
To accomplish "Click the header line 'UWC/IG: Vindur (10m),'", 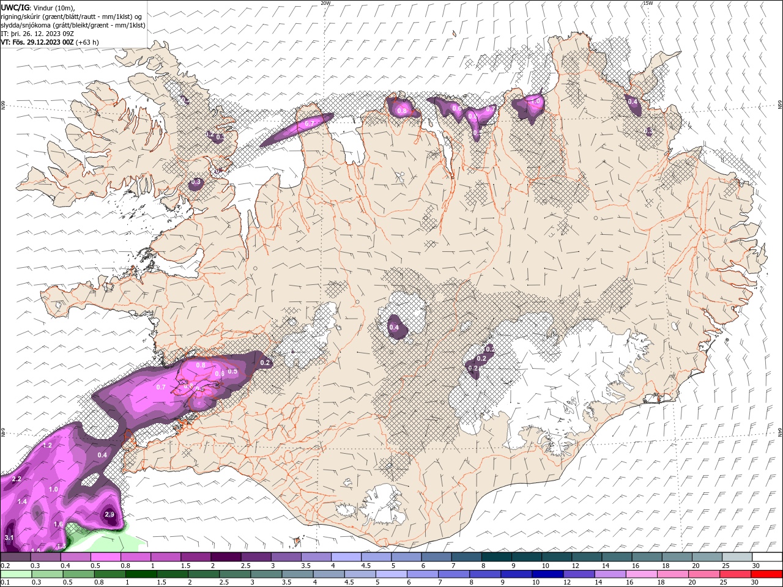I will click(39, 7).
